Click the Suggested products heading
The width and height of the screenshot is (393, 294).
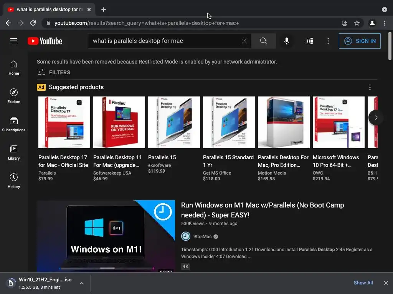(76, 87)
